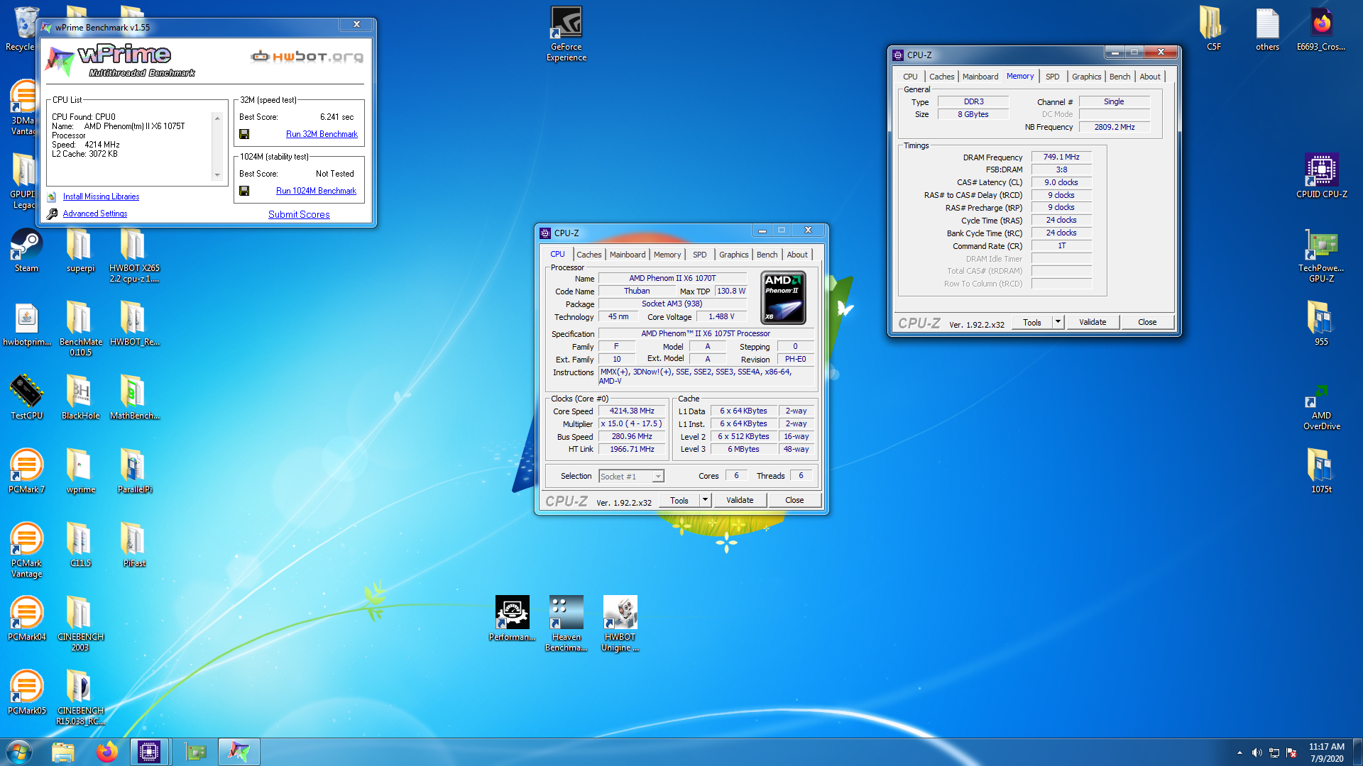Screen dimensions: 1363x766
Task: Open the superpi folder
Action: [80, 250]
